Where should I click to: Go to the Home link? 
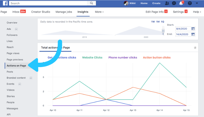[144, 3]
